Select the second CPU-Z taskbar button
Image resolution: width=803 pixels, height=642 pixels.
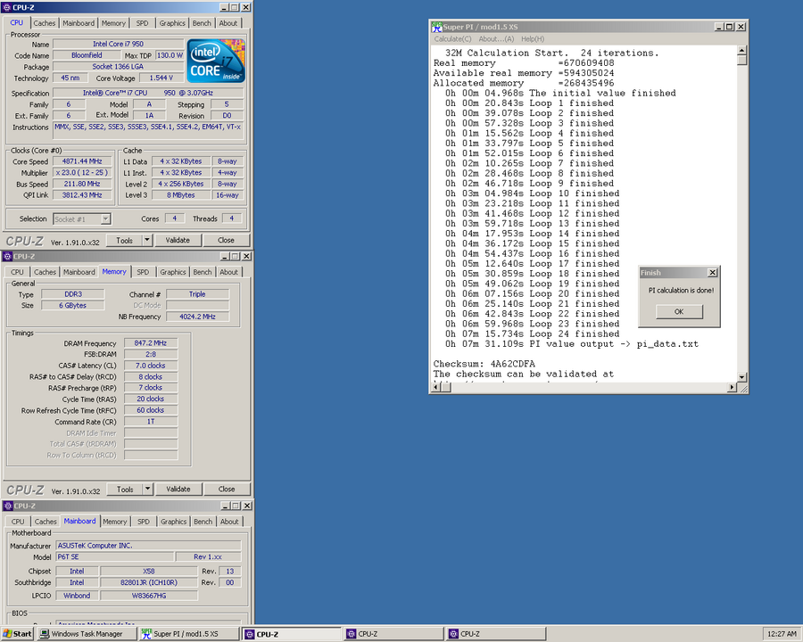(393, 634)
